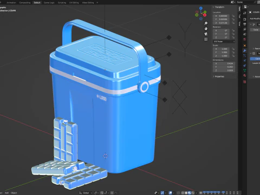
Task: Toggle the lock on Location X
Action: (233, 16)
